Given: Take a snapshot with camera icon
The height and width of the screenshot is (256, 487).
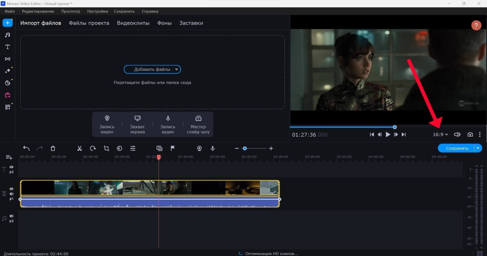Looking at the screenshot, I should (470, 135).
